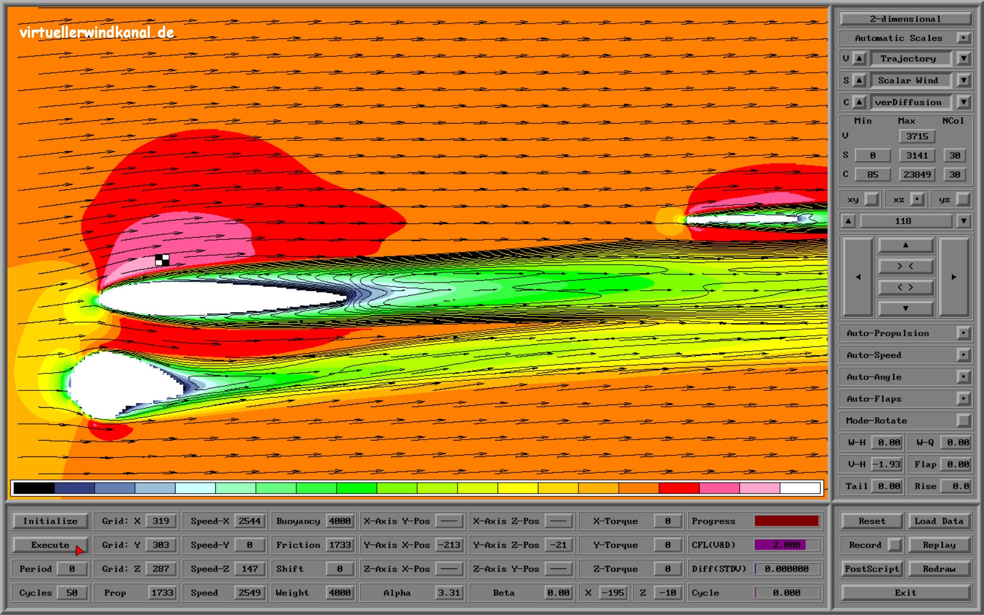
Task: Click the Grid X field showing 319
Action: click(x=161, y=521)
